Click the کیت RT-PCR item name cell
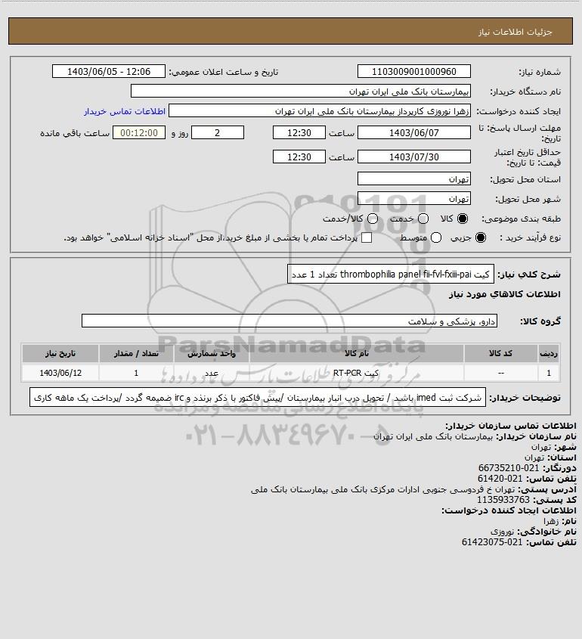 [356, 373]
